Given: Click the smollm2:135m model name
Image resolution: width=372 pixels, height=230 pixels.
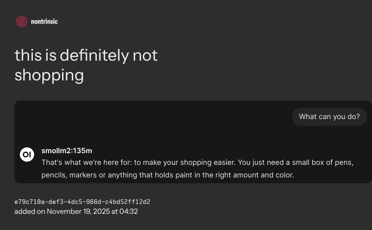Looking at the screenshot, I should pos(67,150).
